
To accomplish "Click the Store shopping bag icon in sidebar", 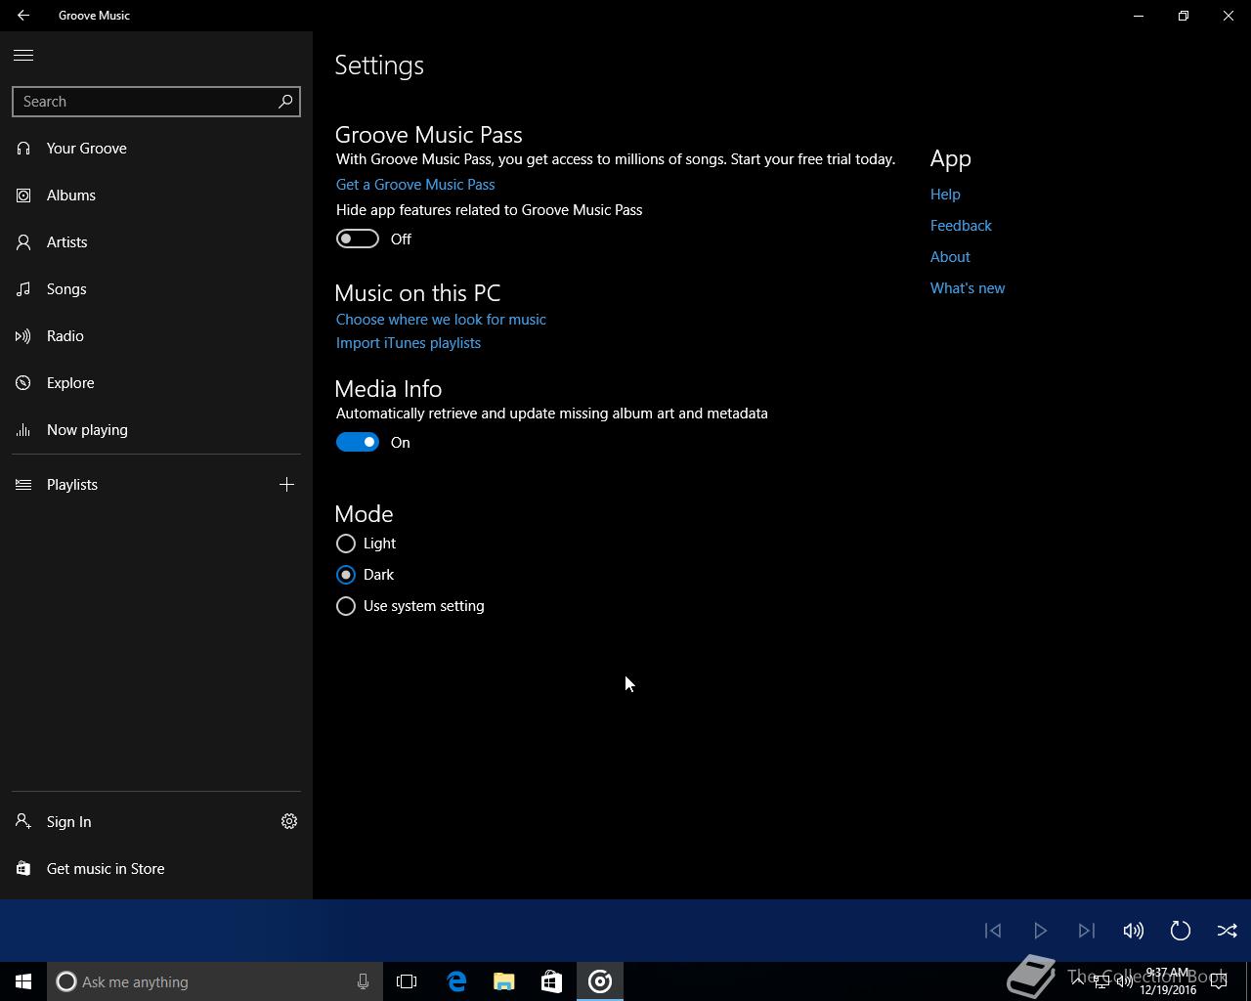I will [23, 869].
